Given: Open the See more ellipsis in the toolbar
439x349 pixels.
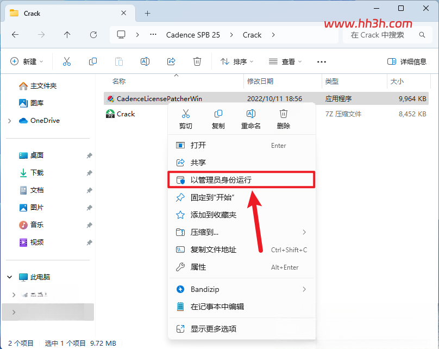Looking at the screenshot, I should coord(322,61).
